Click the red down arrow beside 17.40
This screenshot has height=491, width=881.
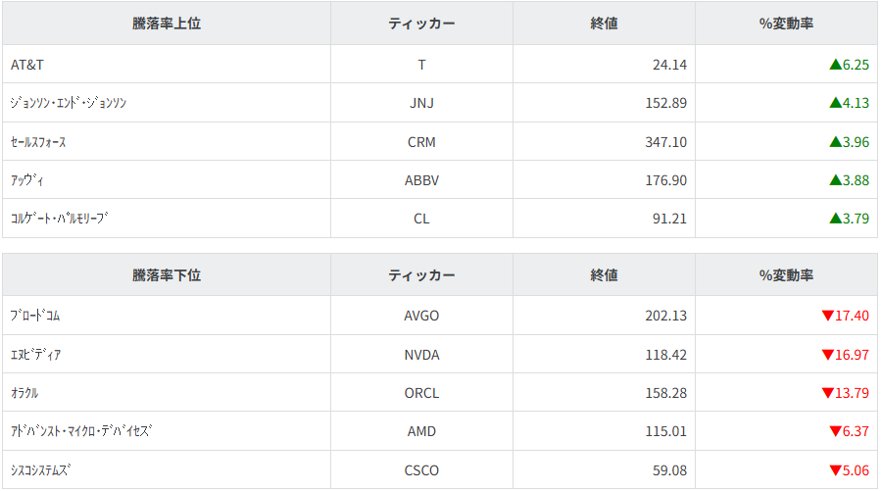[x=827, y=316]
